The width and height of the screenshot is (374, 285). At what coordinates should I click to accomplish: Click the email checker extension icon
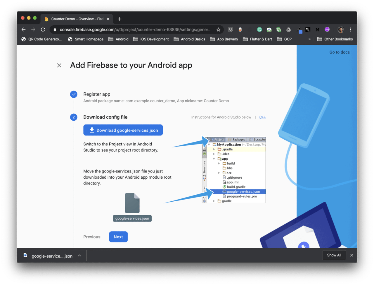269,29
